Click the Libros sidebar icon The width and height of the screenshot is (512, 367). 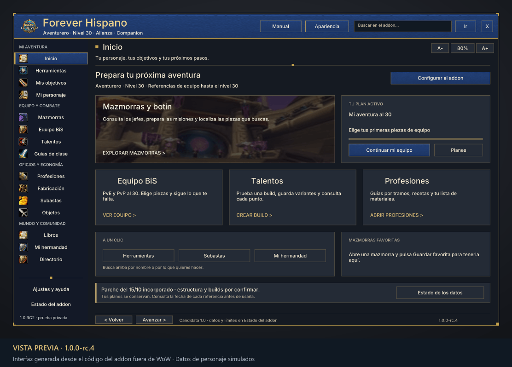pos(23,235)
